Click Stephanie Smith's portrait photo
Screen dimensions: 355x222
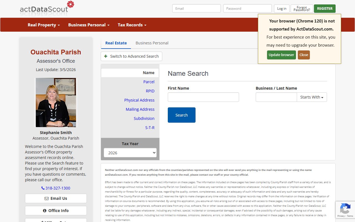pyautogui.click(x=56, y=102)
